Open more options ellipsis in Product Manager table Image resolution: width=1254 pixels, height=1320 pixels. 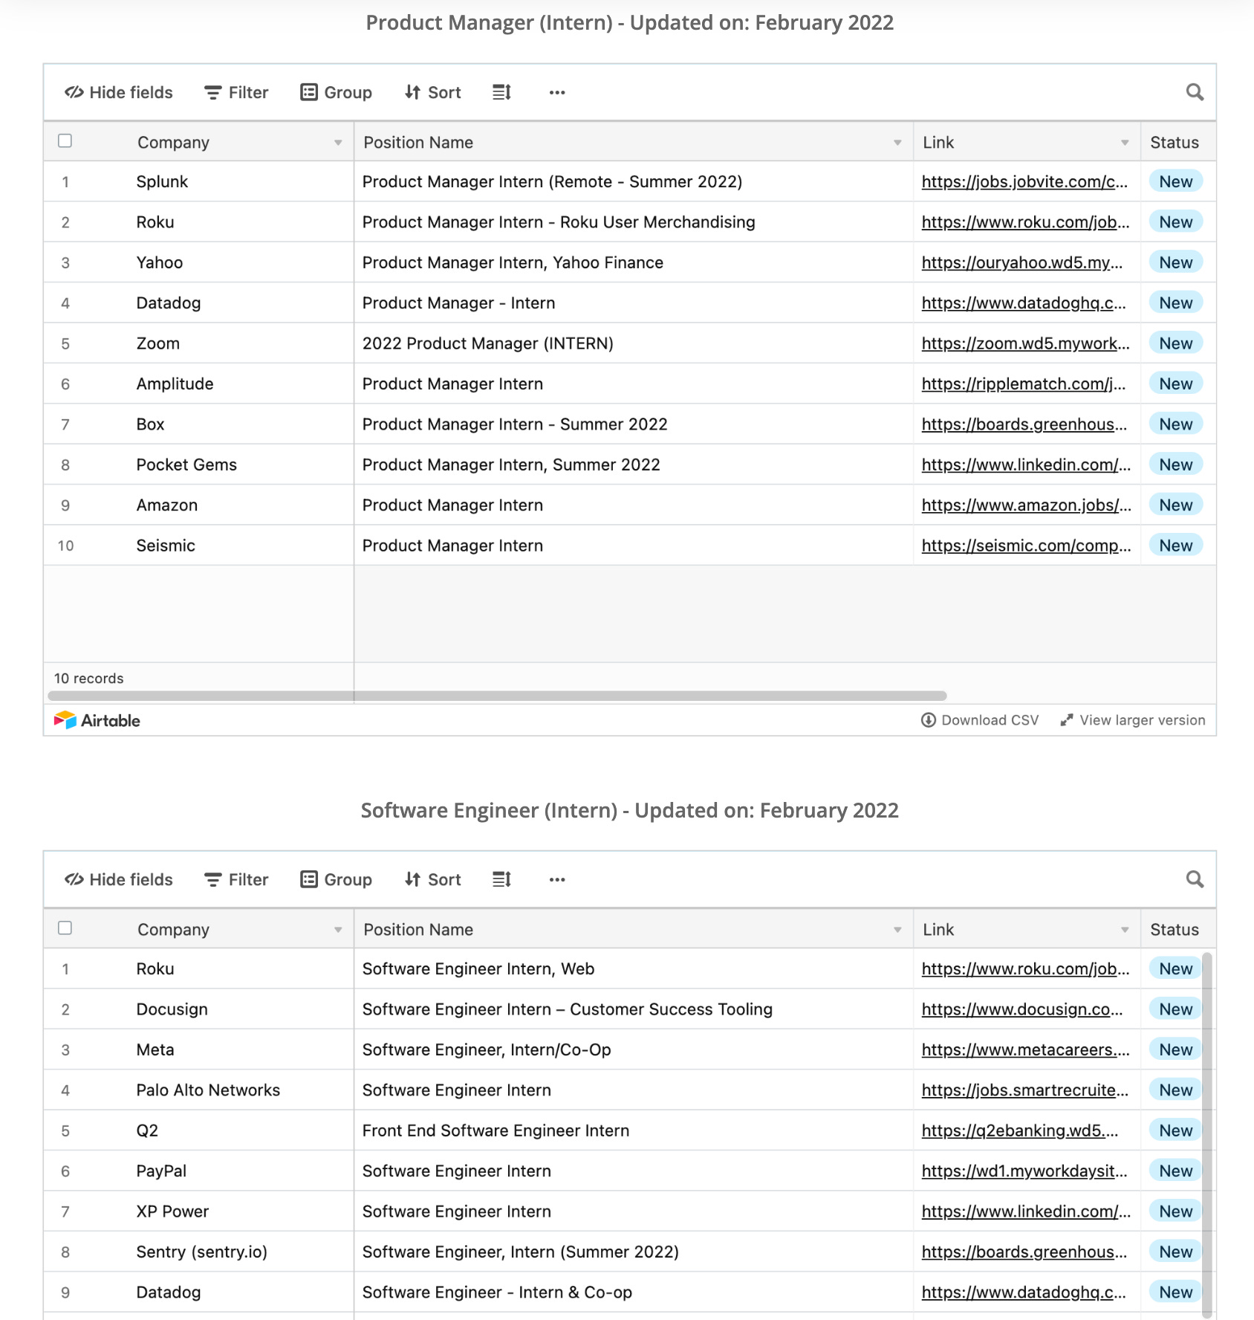pyautogui.click(x=557, y=92)
